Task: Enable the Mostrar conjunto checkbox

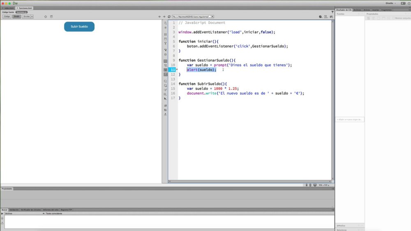Action: point(393,18)
